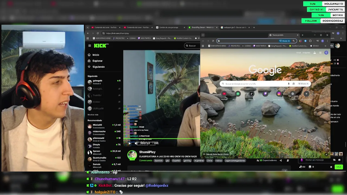Reload the Nueva pestaña page
The width and height of the screenshot is (347, 195).
pyautogui.click(x=213, y=41)
